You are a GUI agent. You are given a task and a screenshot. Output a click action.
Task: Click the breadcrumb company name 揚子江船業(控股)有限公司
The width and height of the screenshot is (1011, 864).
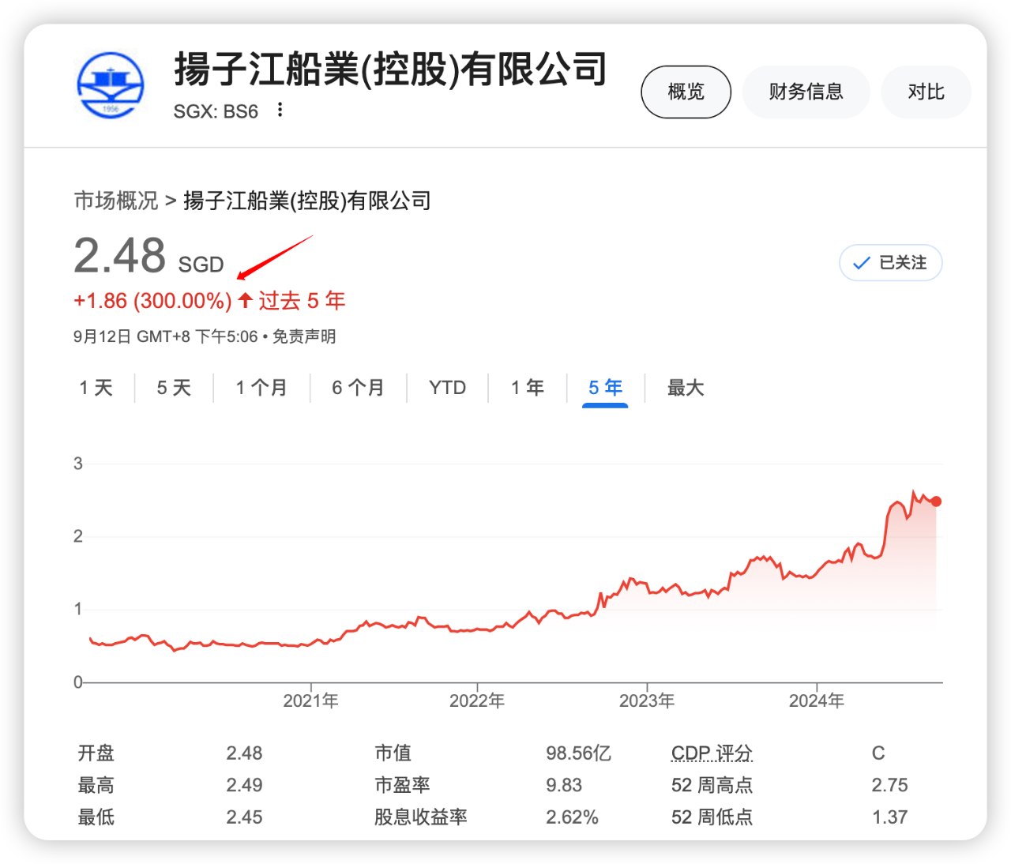click(x=307, y=201)
